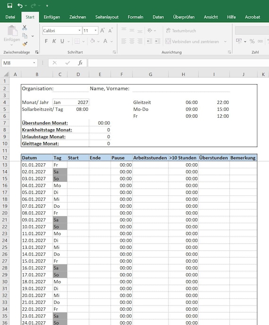The image size is (269, 325).
Task: Select the Format Painter brush icon
Action: [25, 44]
